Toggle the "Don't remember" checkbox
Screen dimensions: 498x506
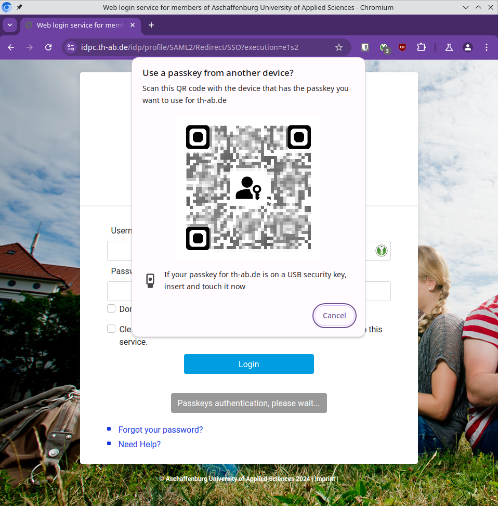point(111,308)
